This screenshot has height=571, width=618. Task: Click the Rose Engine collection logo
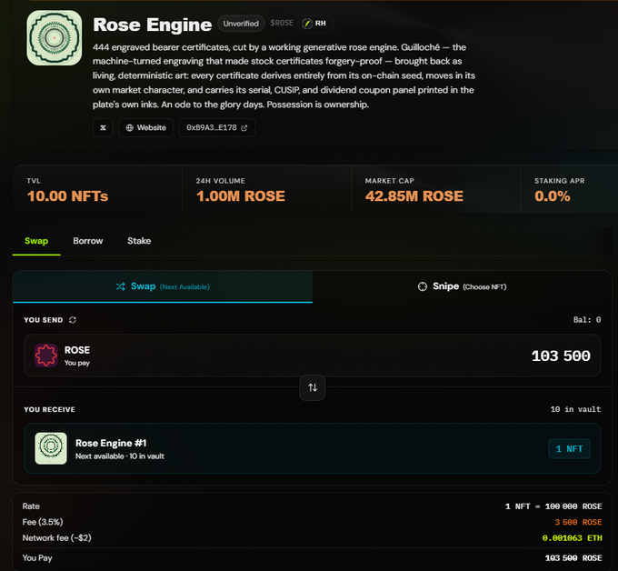tap(55, 38)
